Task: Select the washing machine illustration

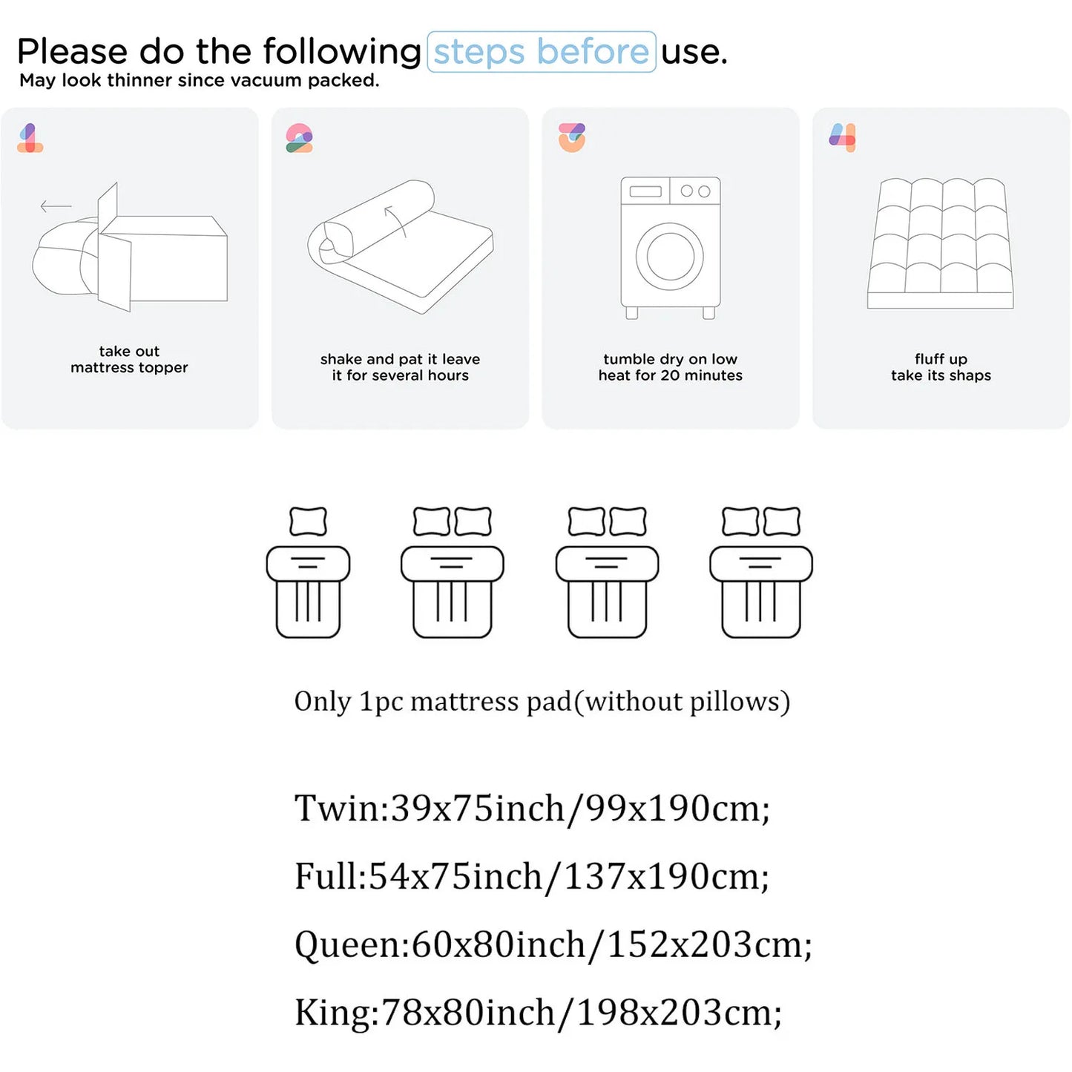Action: click(671, 247)
